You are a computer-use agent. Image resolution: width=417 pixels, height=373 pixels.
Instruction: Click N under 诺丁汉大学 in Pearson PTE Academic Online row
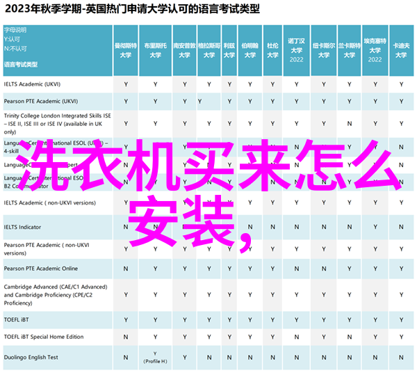click(x=296, y=269)
